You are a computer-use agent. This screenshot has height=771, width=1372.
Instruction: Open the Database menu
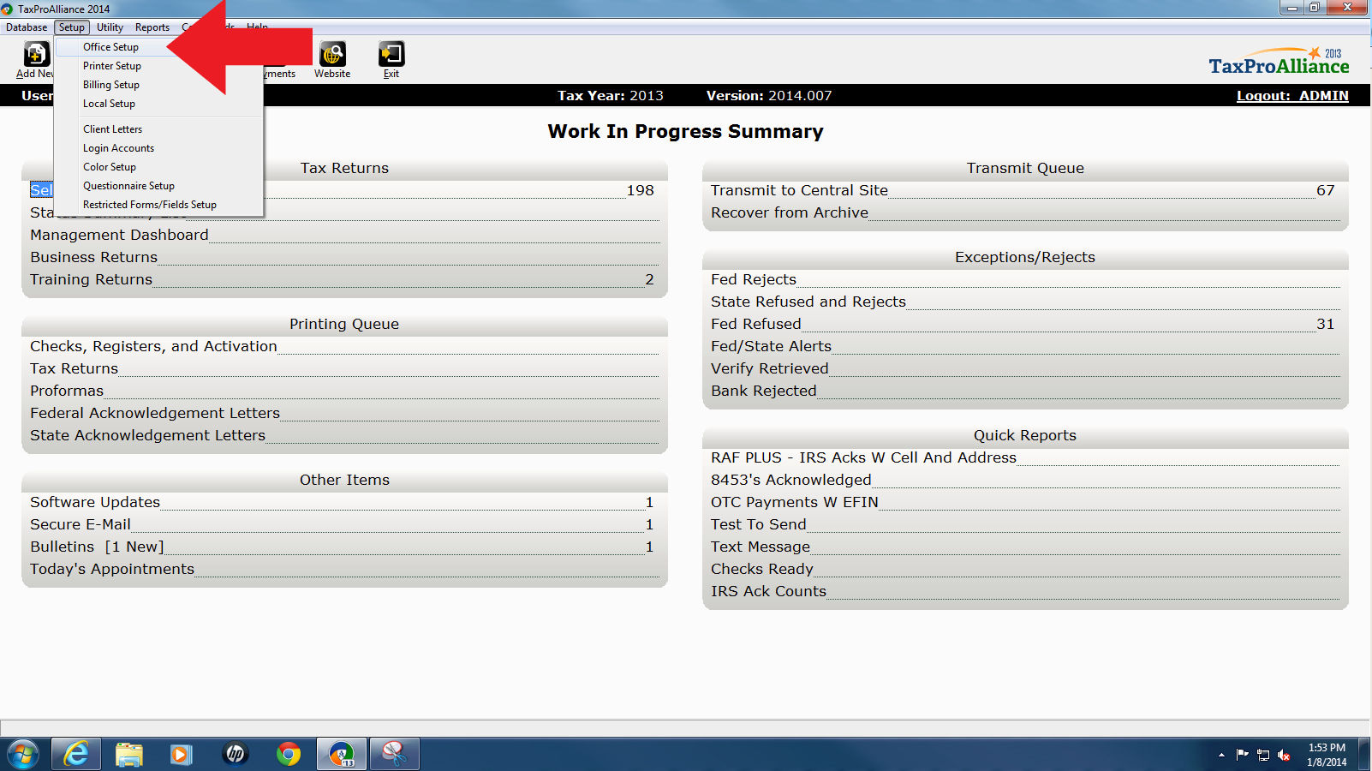27,27
